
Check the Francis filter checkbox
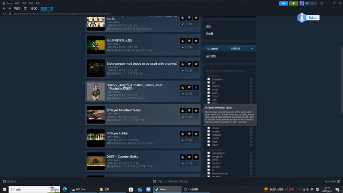click(x=209, y=86)
